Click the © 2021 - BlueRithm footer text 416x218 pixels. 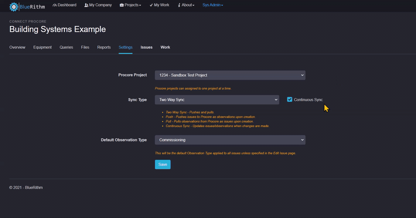pyautogui.click(x=26, y=187)
